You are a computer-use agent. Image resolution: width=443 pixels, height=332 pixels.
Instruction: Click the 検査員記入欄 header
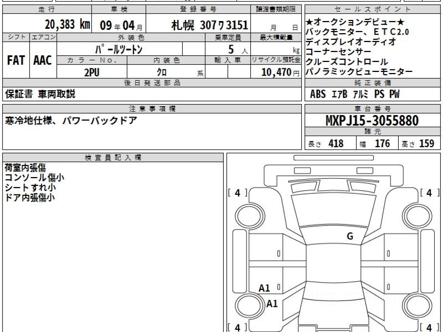point(113,158)
